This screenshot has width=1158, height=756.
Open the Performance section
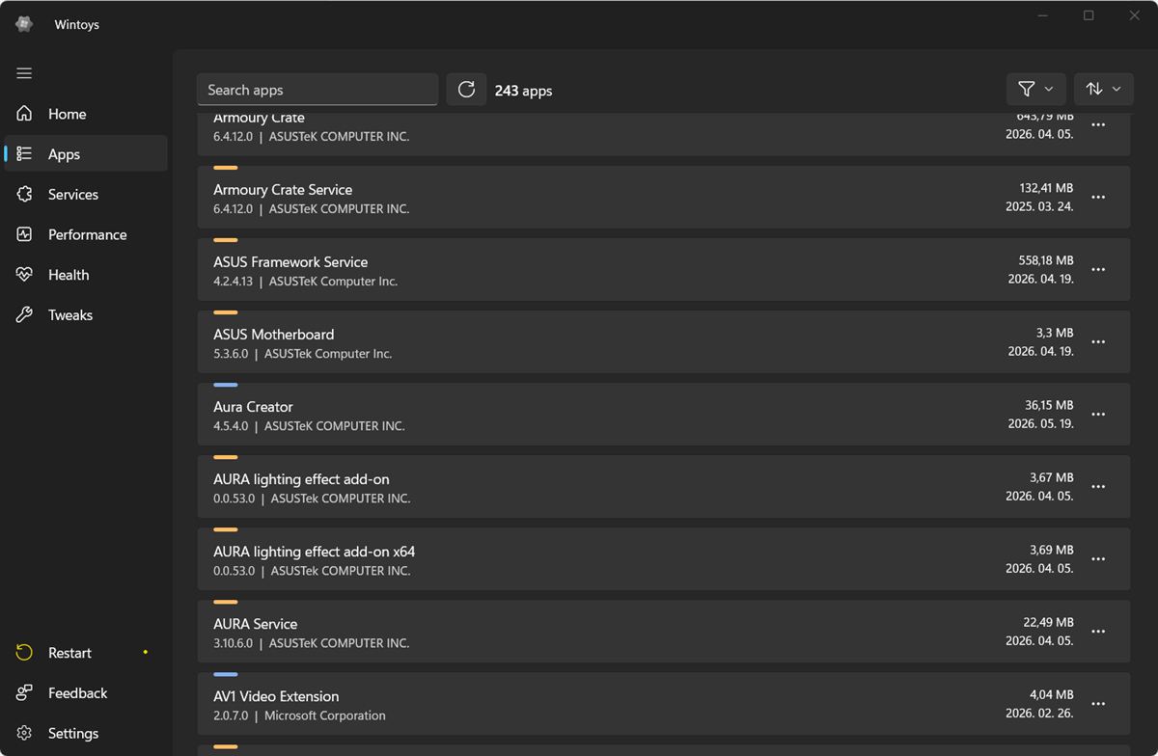click(x=86, y=234)
